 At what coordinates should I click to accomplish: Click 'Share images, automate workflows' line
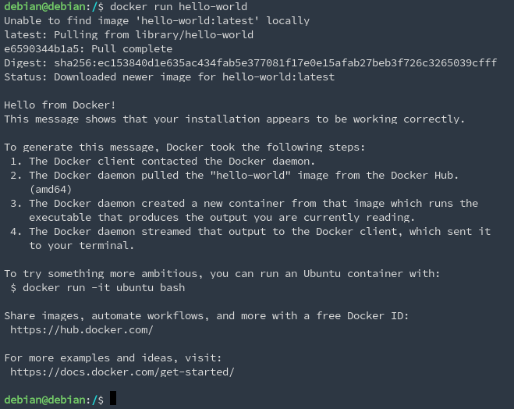pos(207,316)
